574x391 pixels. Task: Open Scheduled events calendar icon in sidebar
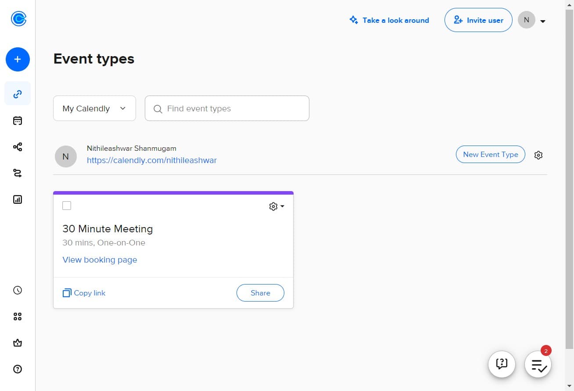[18, 121]
